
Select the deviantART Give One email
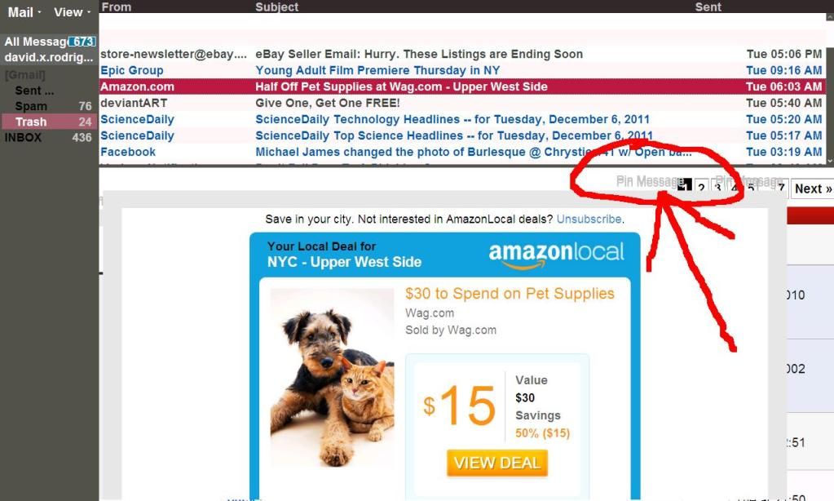click(x=461, y=103)
